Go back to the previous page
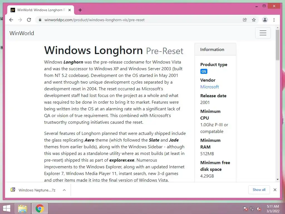This screenshot has height=214, width=285. point(11,20)
